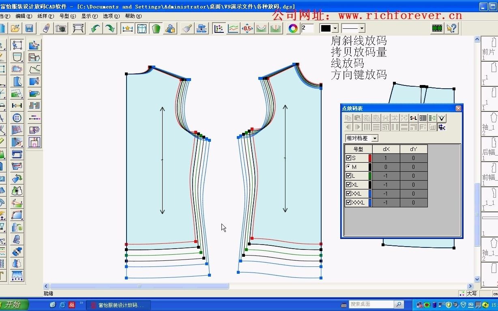Screen dimensions: 498x311
Task: Select the S-L icon in 点放码表 dialog
Action: click(x=414, y=118)
